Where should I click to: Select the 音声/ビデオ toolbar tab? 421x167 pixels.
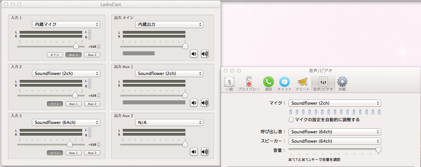pyautogui.click(x=323, y=84)
